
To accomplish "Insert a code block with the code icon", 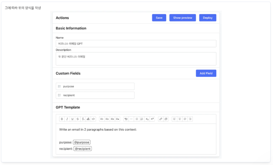I will click(93, 119).
